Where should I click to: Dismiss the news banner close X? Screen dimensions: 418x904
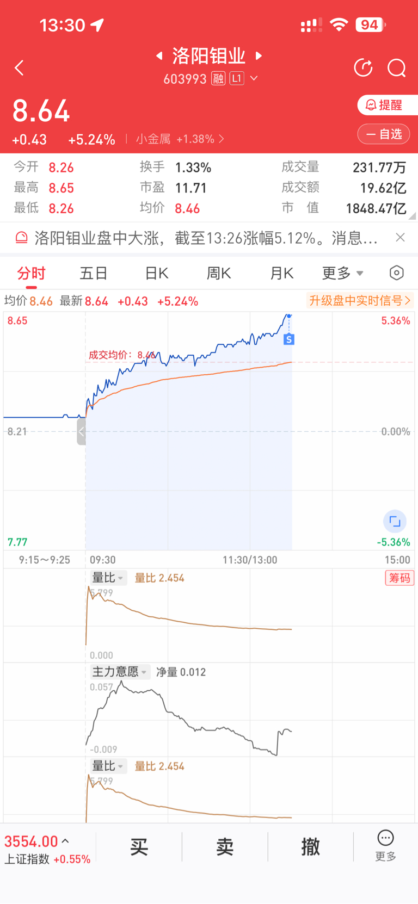400,237
